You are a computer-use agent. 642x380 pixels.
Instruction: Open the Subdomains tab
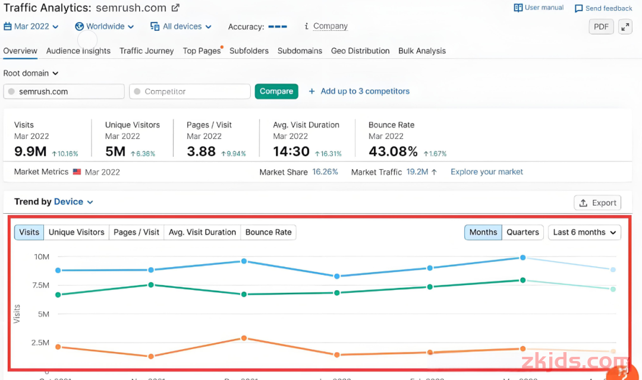[300, 50]
